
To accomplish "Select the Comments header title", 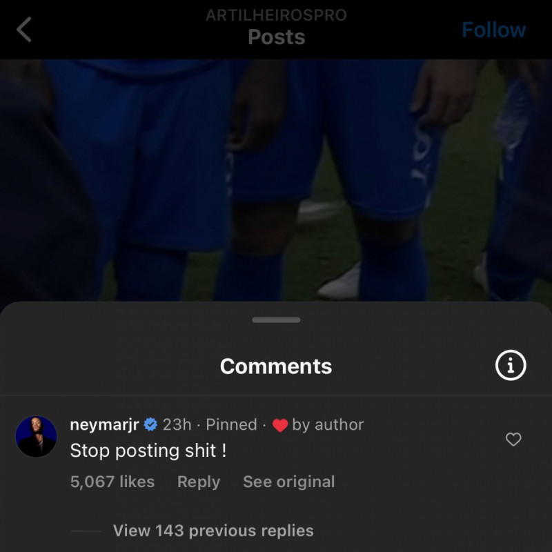I will (x=275, y=366).
